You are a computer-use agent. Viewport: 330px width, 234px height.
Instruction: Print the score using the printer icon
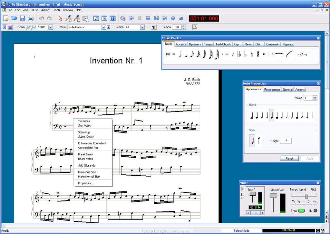(x=31, y=18)
